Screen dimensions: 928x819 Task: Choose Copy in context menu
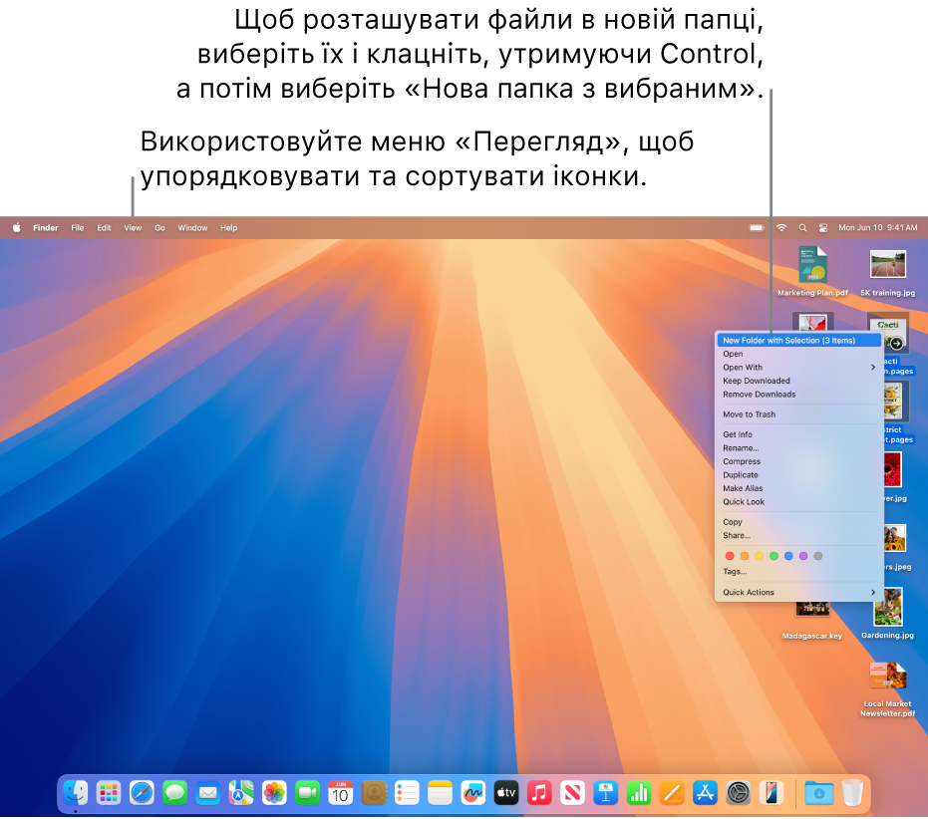click(x=798, y=522)
